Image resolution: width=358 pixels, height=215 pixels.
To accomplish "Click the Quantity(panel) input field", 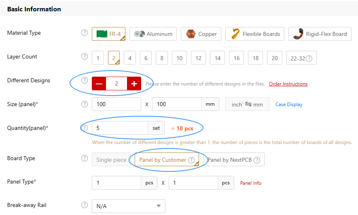I will pyautogui.click(x=120, y=128).
